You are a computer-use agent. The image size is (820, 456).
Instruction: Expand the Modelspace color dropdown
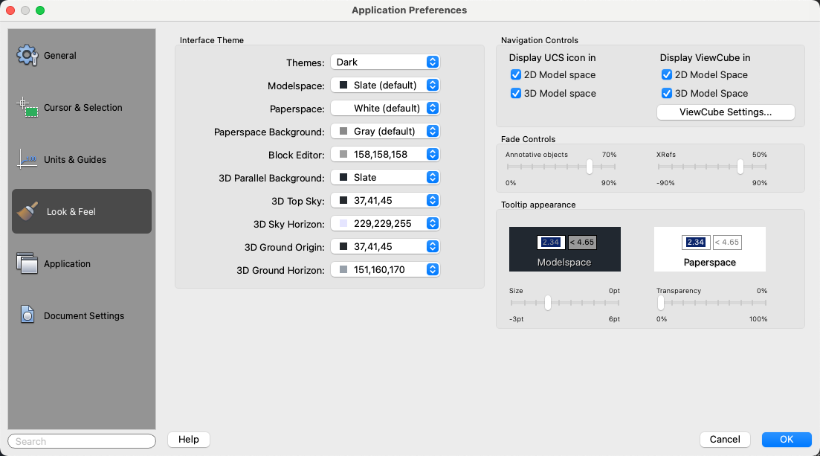coord(385,86)
